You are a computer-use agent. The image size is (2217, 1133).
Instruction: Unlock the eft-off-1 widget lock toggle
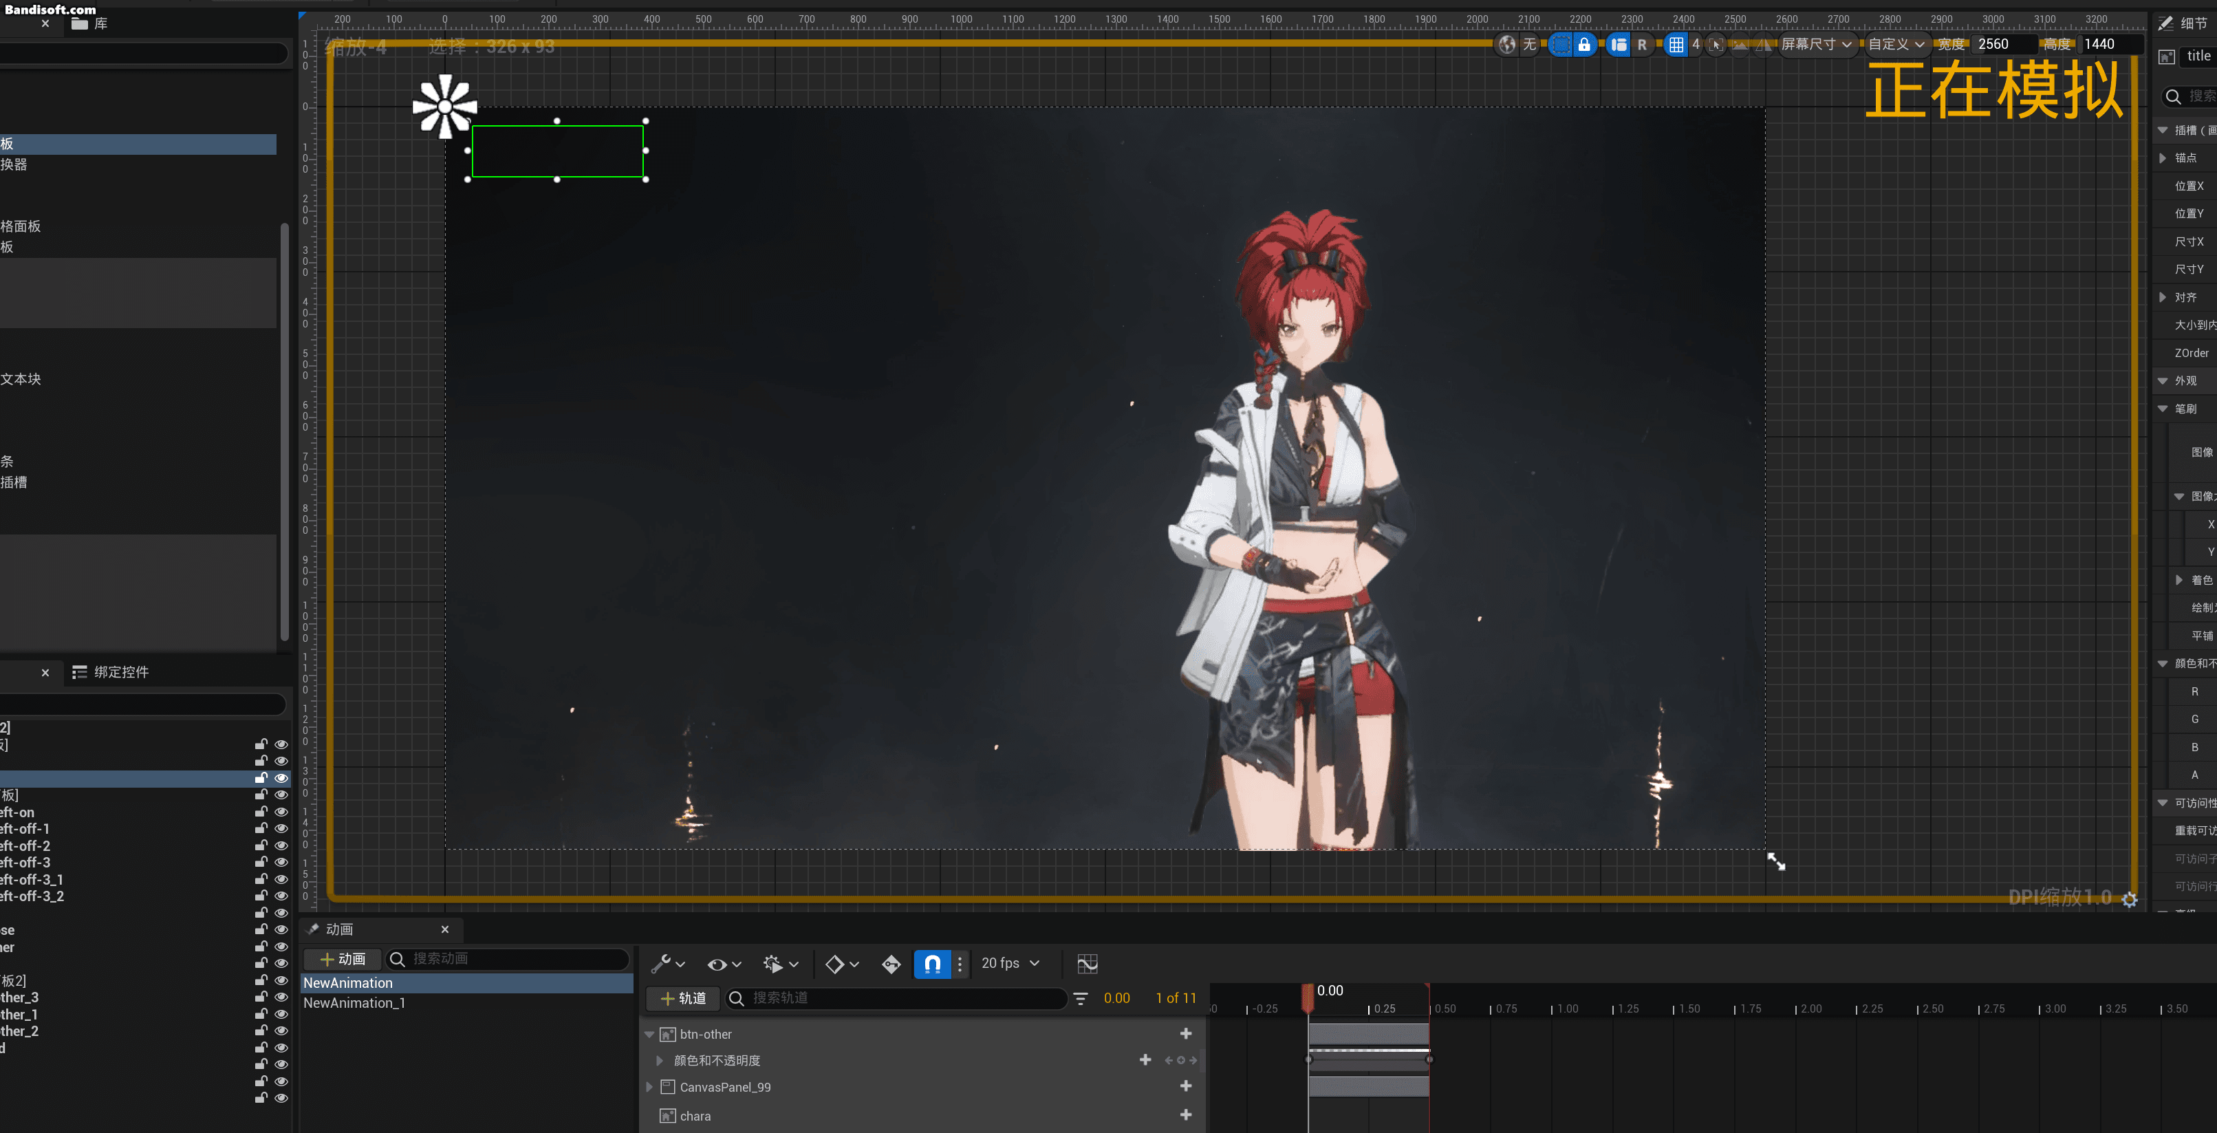(261, 828)
